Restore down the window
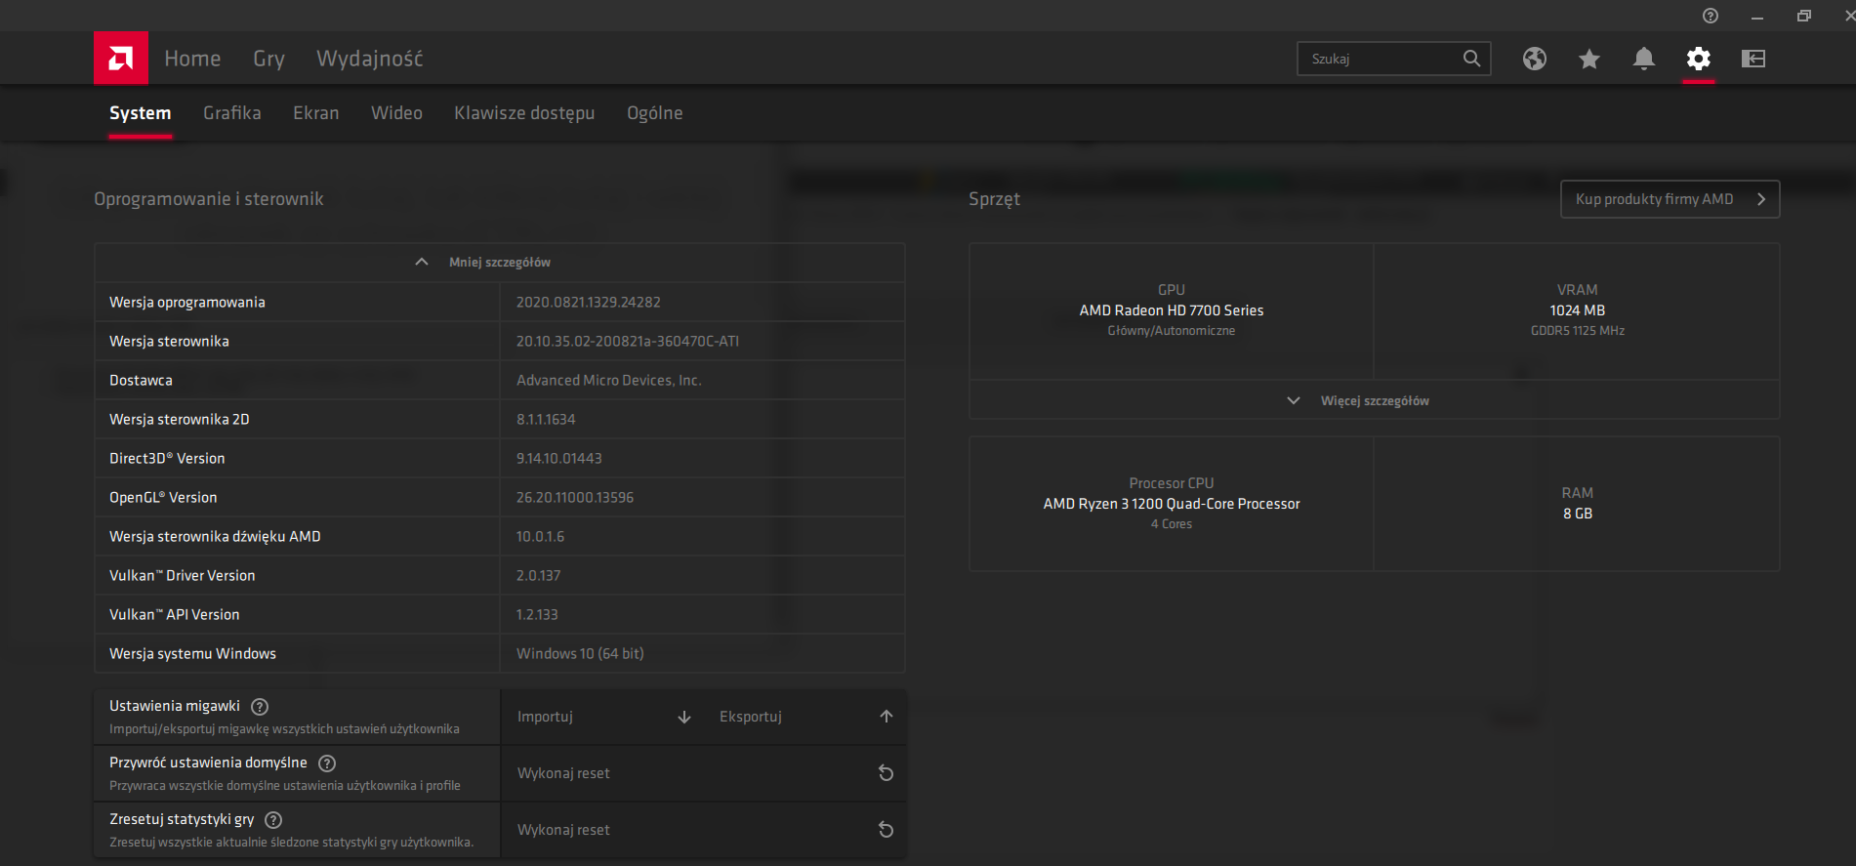 [1804, 16]
